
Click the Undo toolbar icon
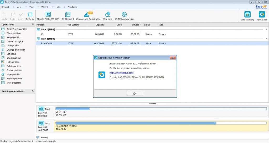(x=4, y=15)
